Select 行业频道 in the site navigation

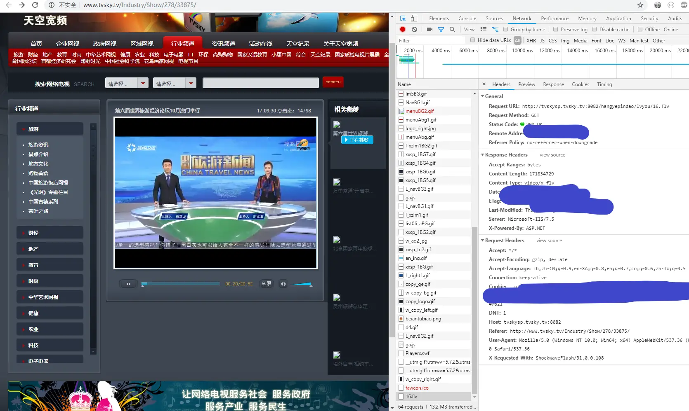pos(183,43)
